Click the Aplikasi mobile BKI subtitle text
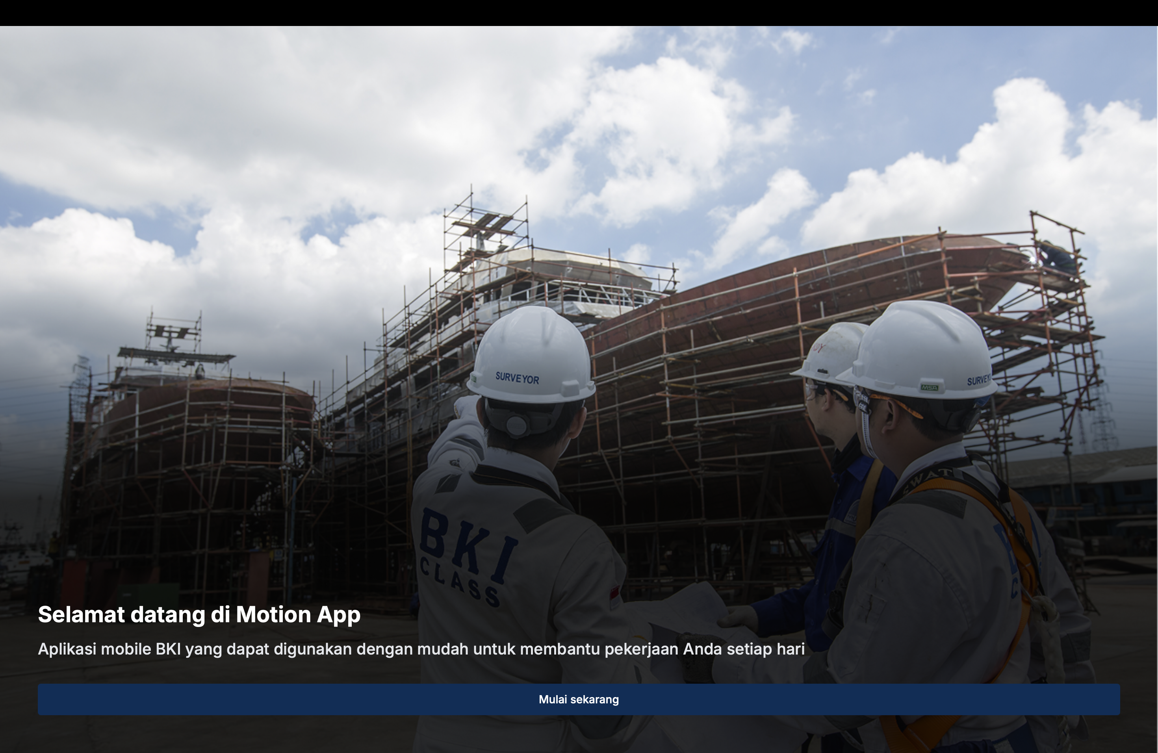Screen dimensions: 1158x753 tap(421, 649)
